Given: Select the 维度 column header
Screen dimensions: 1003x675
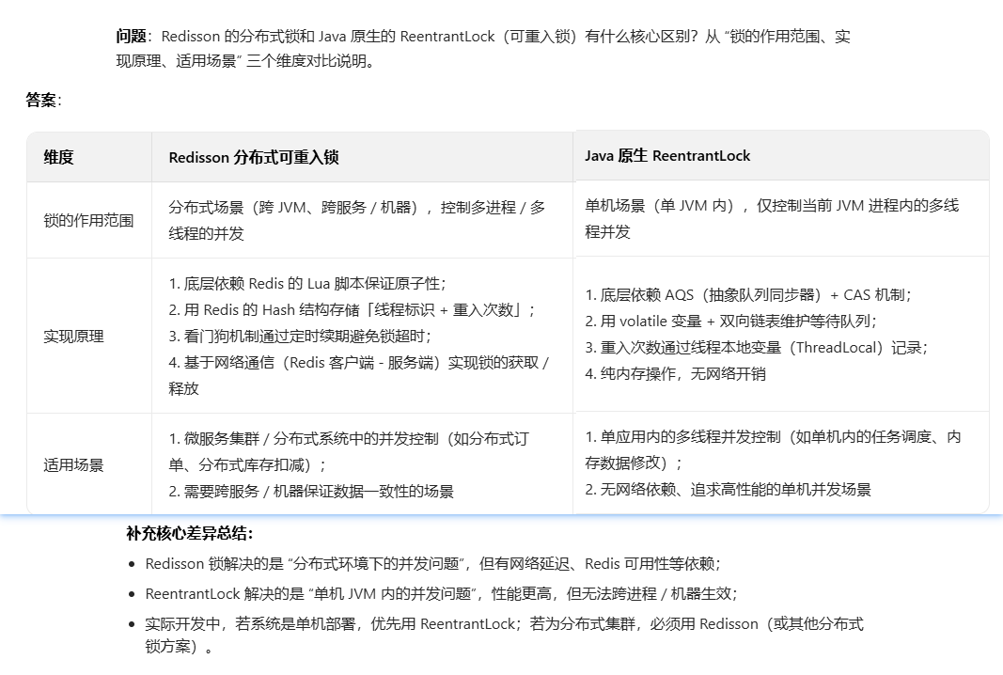Looking at the screenshot, I should tap(59, 157).
